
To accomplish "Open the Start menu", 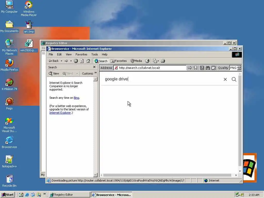I will click(7, 195).
